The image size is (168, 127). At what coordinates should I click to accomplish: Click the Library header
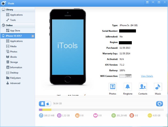[18, 10]
